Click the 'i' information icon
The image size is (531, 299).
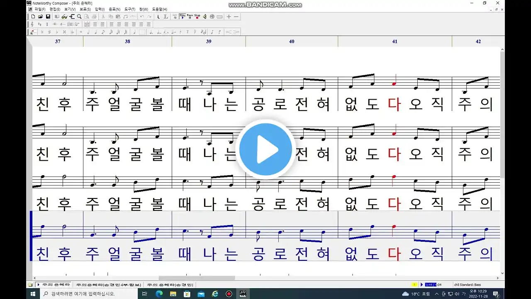[x=158, y=17]
